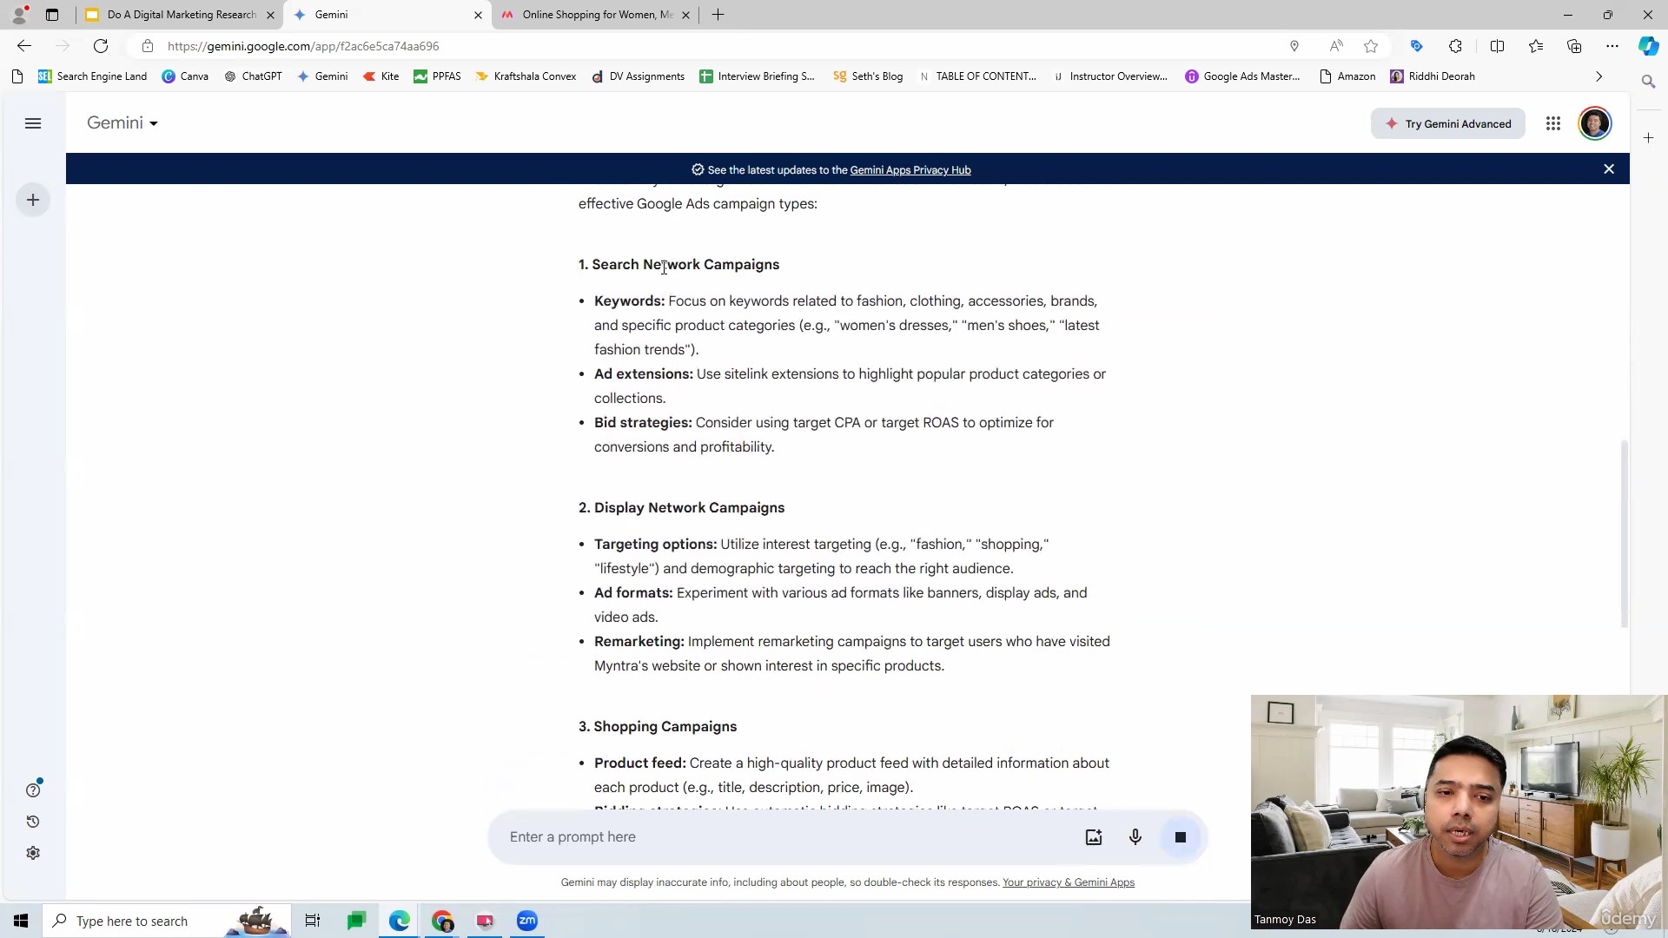This screenshot has height=938, width=1668.
Task: Click the browser address bar URL
Action: [x=303, y=46]
